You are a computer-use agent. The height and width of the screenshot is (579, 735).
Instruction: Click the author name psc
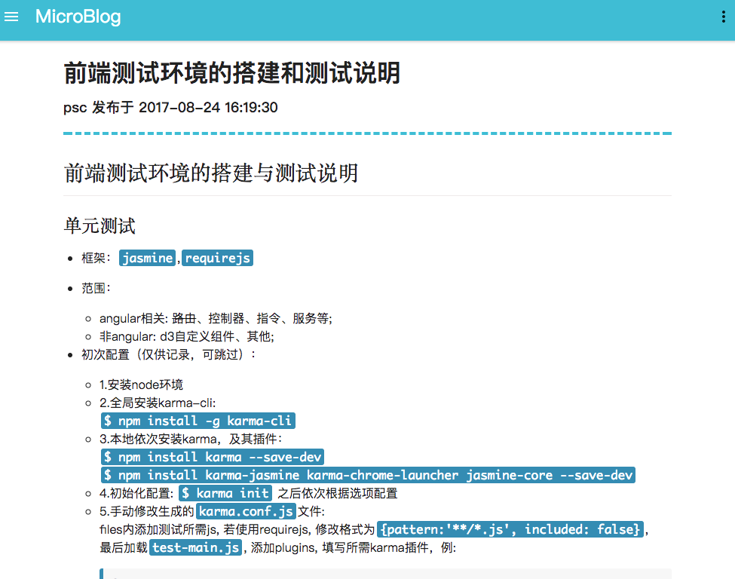click(x=75, y=108)
